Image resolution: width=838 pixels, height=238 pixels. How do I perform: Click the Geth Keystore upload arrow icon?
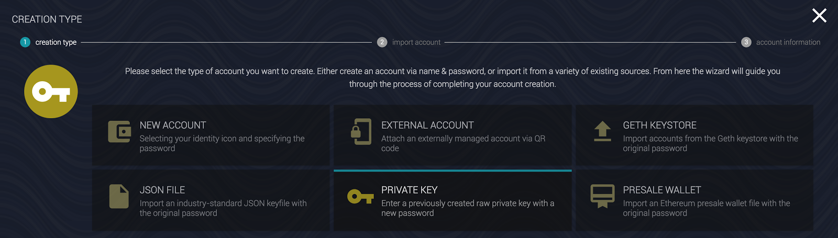[x=602, y=131]
